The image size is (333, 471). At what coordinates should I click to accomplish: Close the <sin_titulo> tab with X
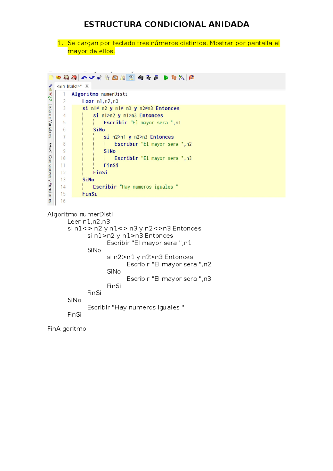coord(87,86)
